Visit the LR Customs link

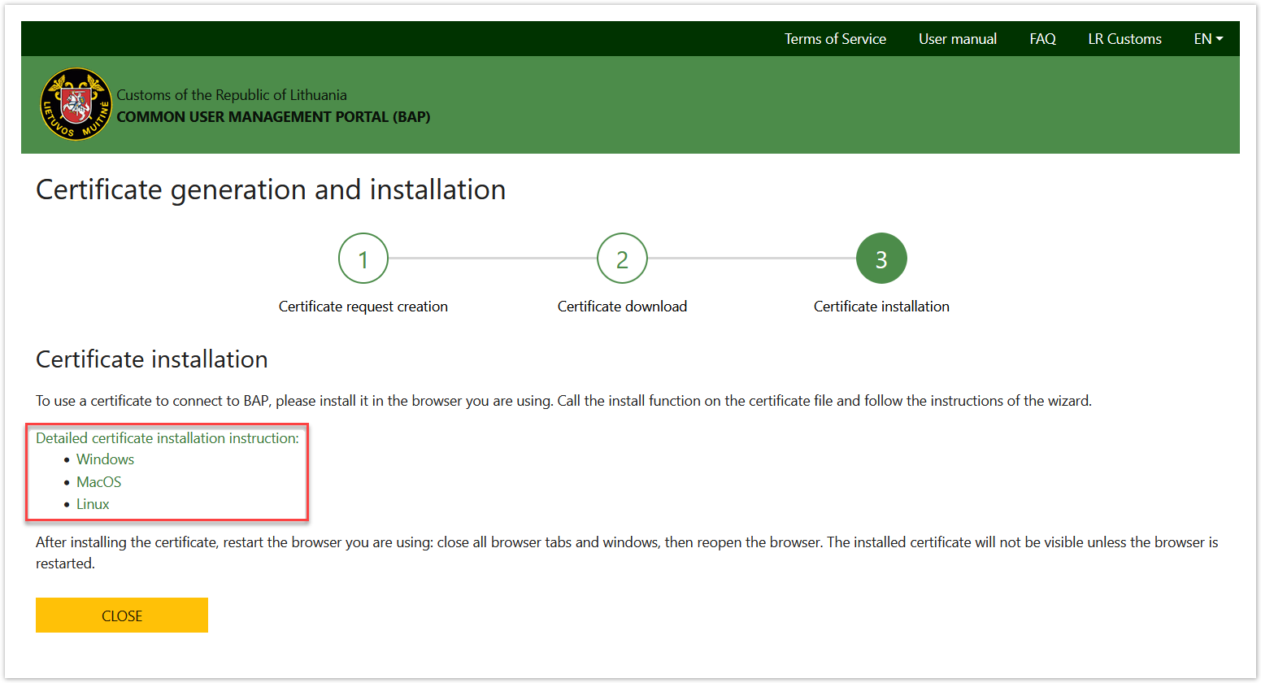tap(1124, 39)
